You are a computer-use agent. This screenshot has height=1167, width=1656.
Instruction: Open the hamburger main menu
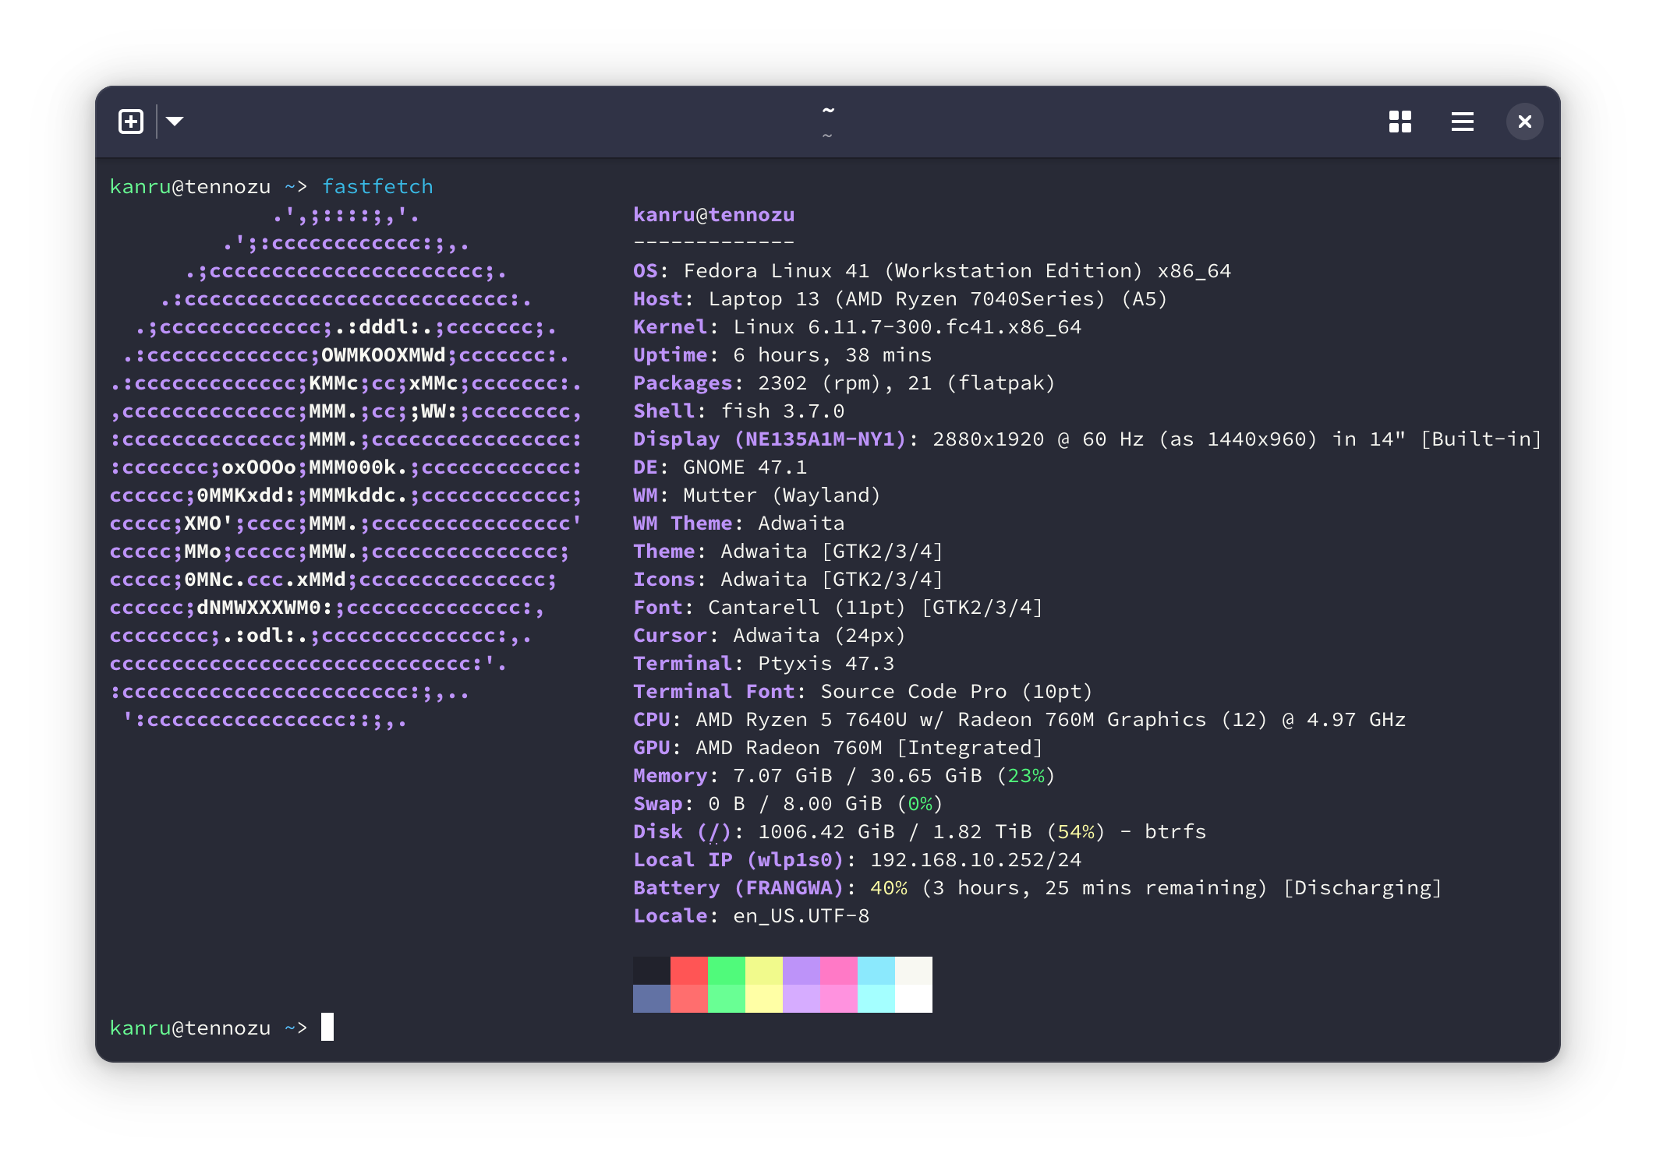(x=1463, y=122)
